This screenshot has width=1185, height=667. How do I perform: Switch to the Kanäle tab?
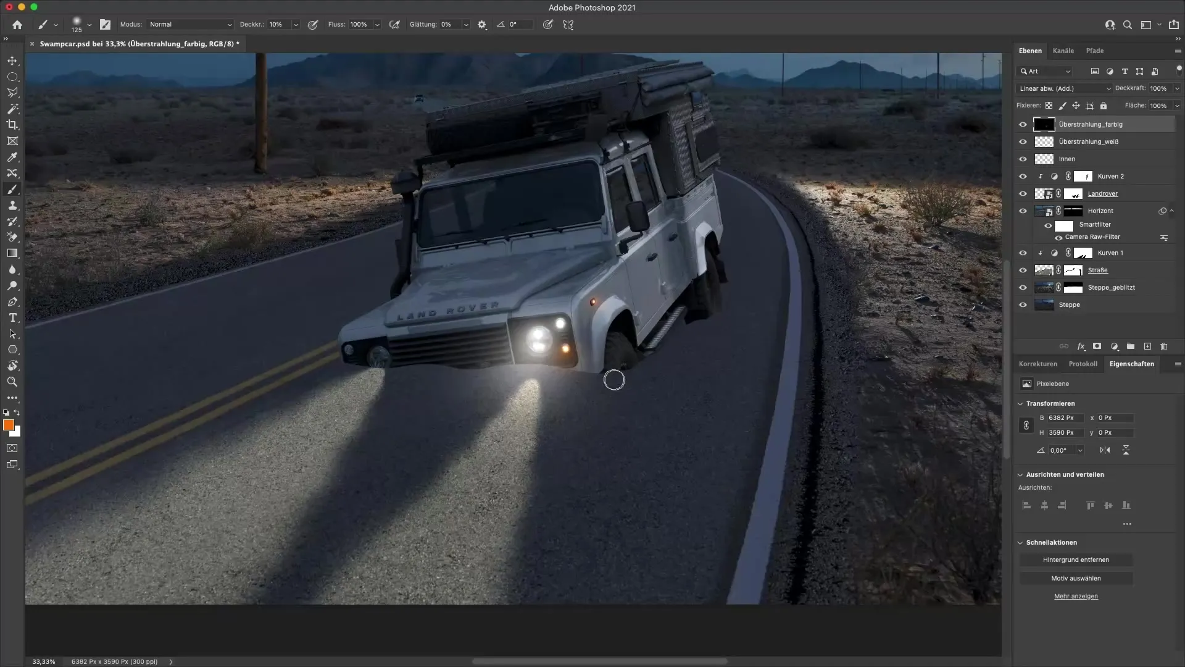(1063, 51)
